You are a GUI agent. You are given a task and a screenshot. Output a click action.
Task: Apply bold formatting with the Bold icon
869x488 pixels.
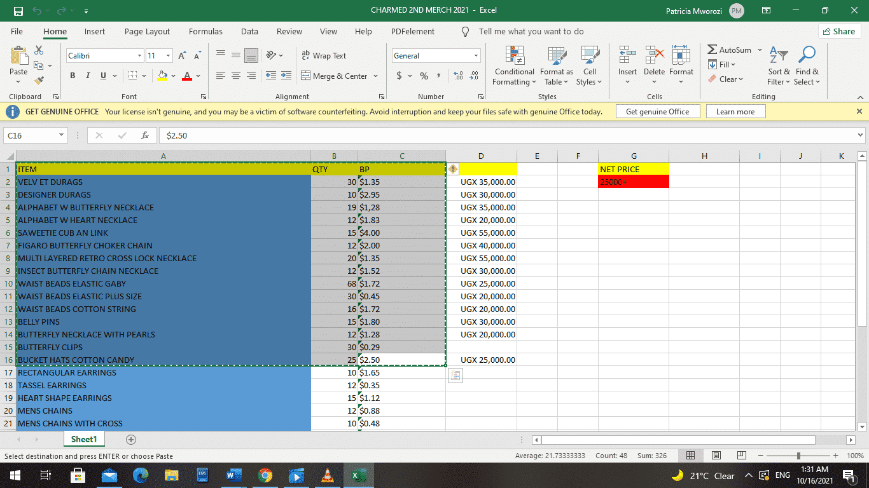[x=72, y=76]
